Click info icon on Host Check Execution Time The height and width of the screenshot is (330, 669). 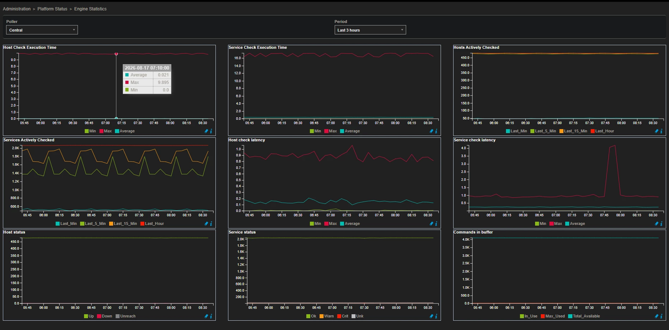point(211,131)
